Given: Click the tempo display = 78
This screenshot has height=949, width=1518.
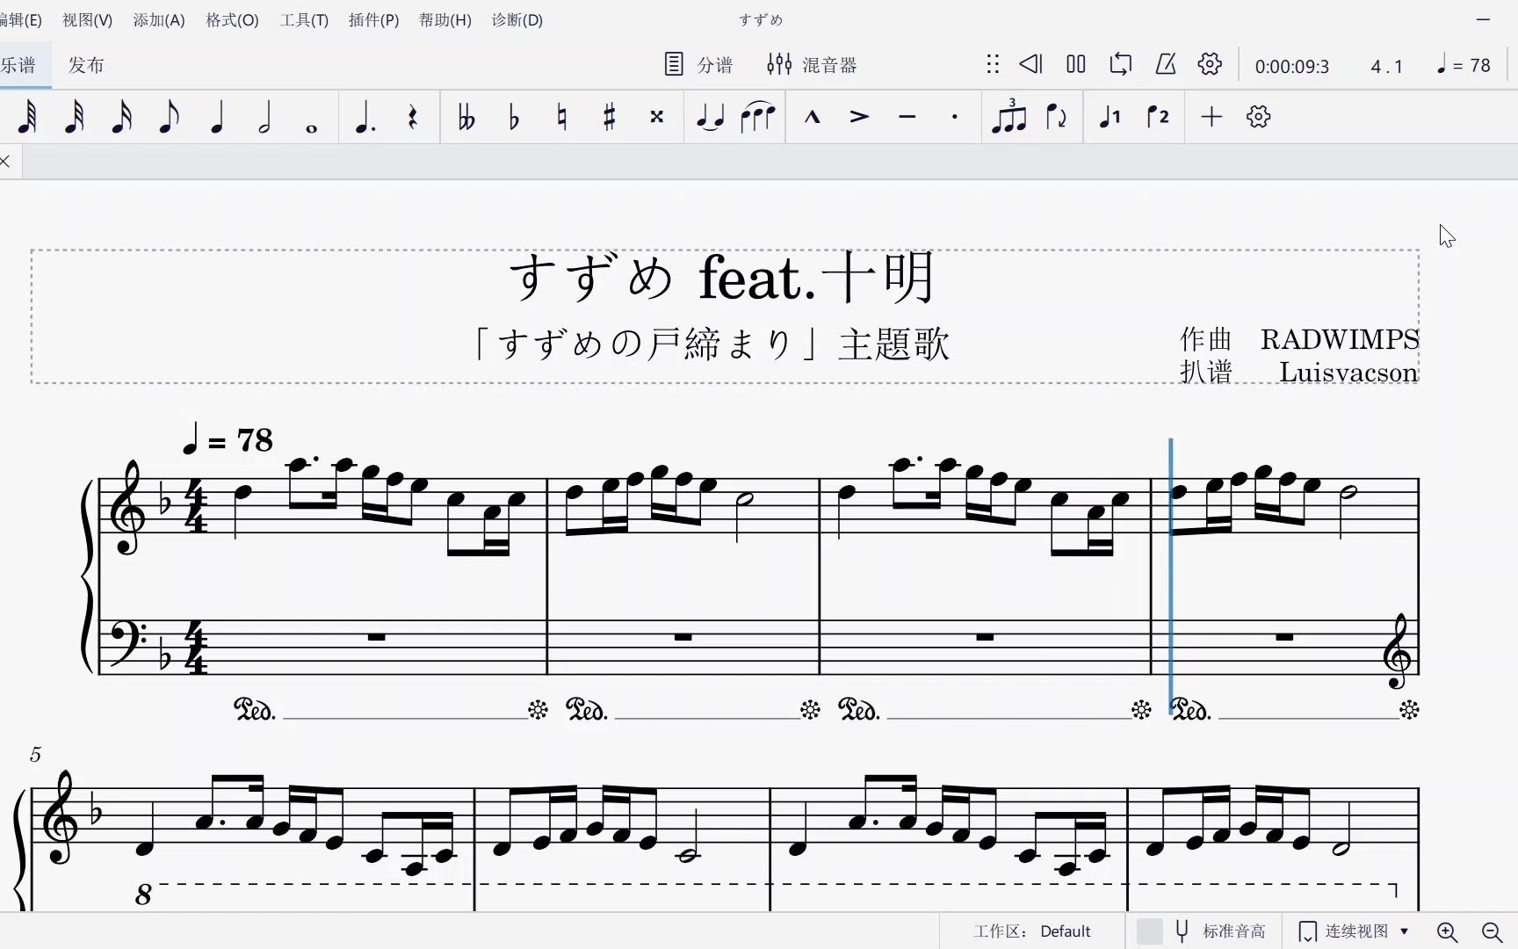Looking at the screenshot, I should pyautogui.click(x=1464, y=65).
